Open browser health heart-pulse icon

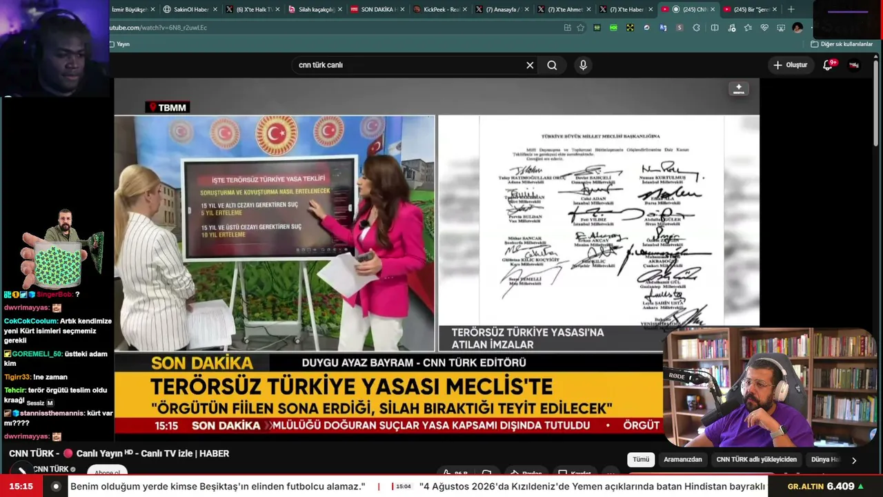(764, 28)
